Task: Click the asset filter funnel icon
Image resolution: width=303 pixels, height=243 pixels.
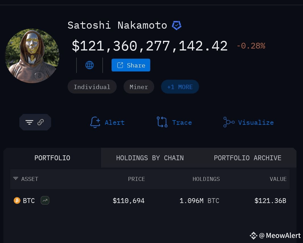Action: pos(15,179)
